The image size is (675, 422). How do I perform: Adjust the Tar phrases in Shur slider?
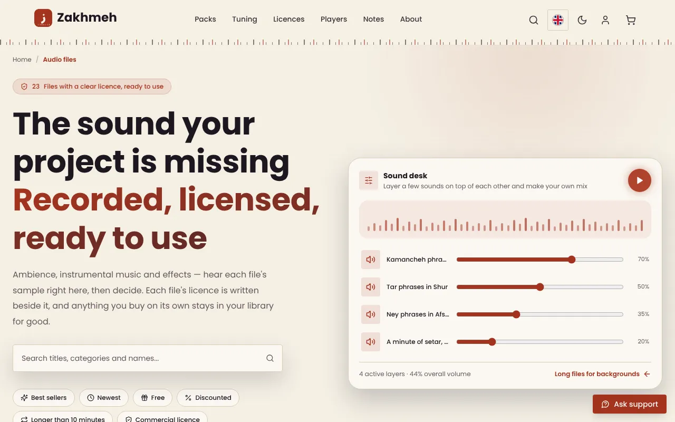[x=540, y=287]
